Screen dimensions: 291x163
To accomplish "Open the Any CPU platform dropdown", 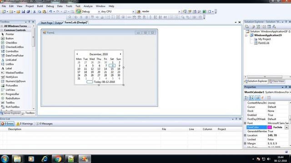I will tap(133, 12).
